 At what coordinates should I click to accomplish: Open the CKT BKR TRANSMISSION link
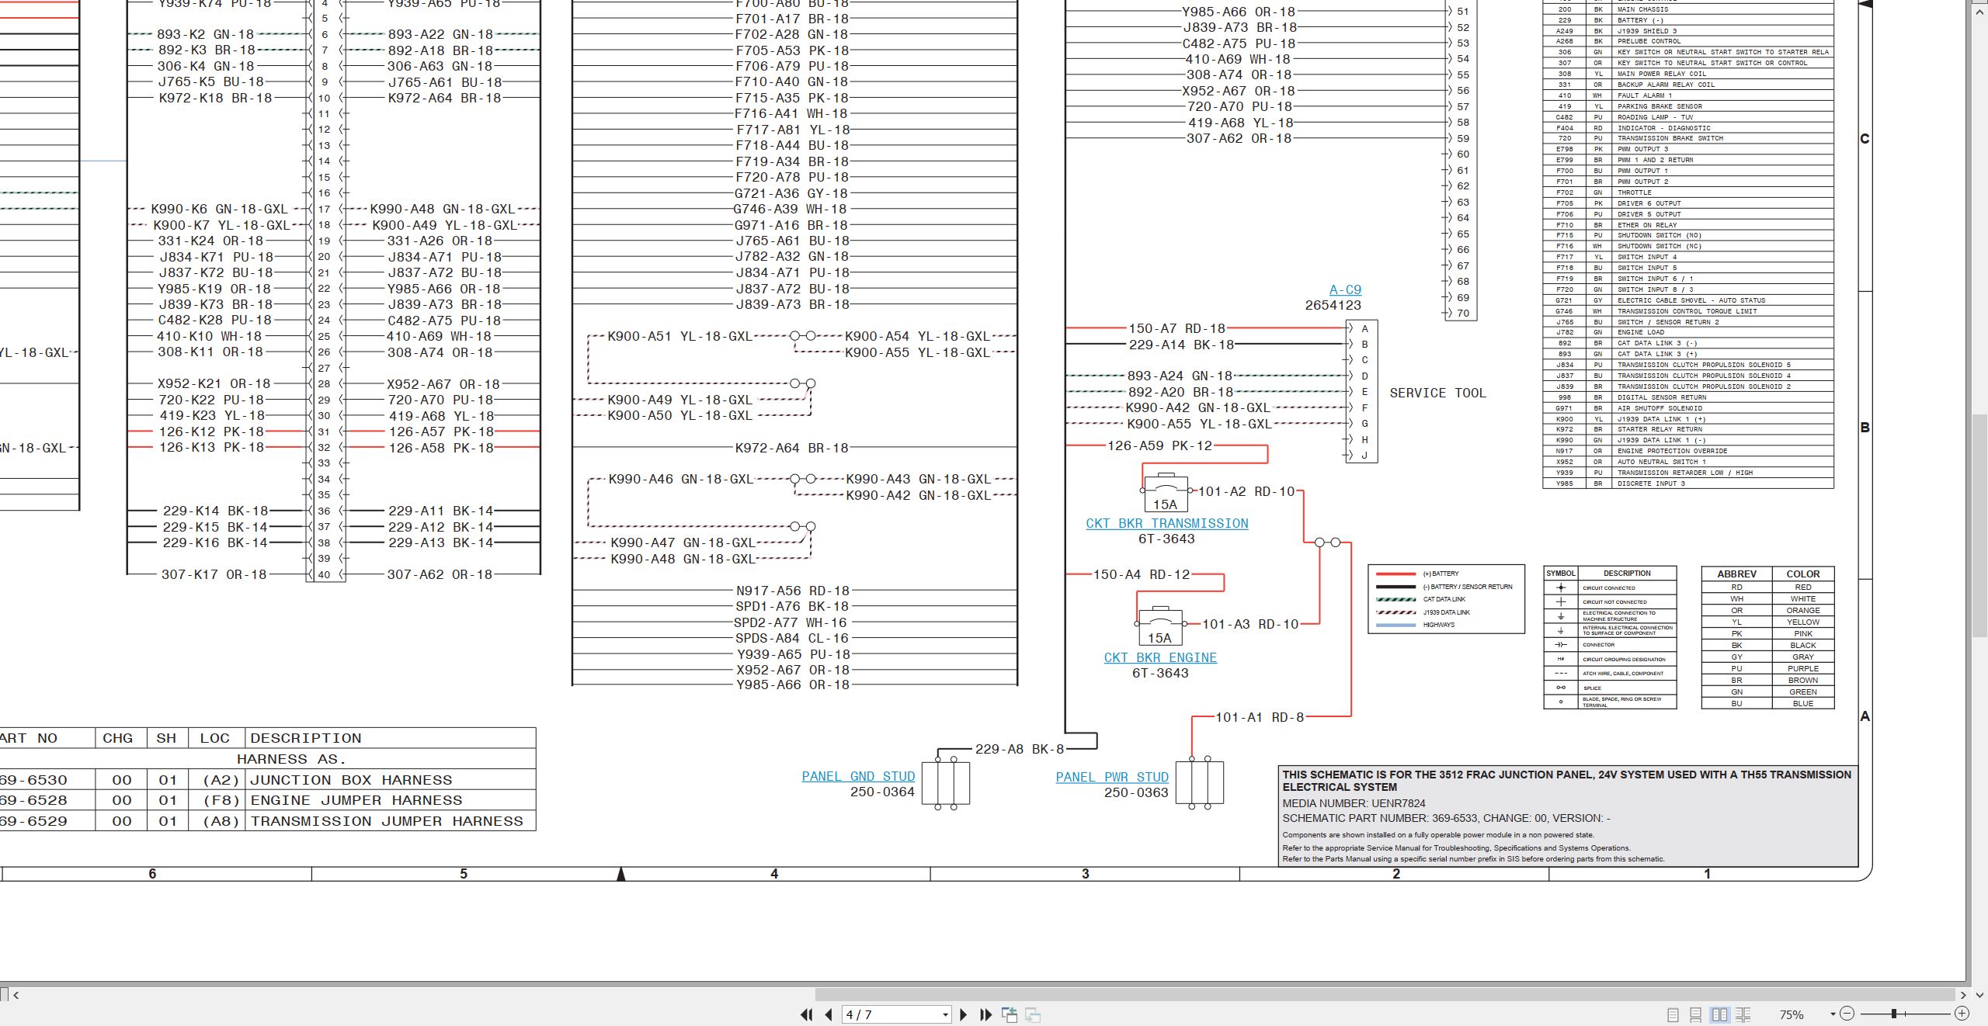click(1167, 523)
